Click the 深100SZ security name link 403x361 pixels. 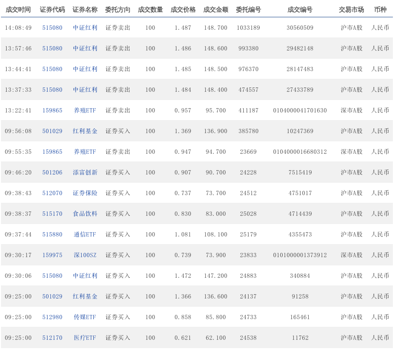point(85,255)
